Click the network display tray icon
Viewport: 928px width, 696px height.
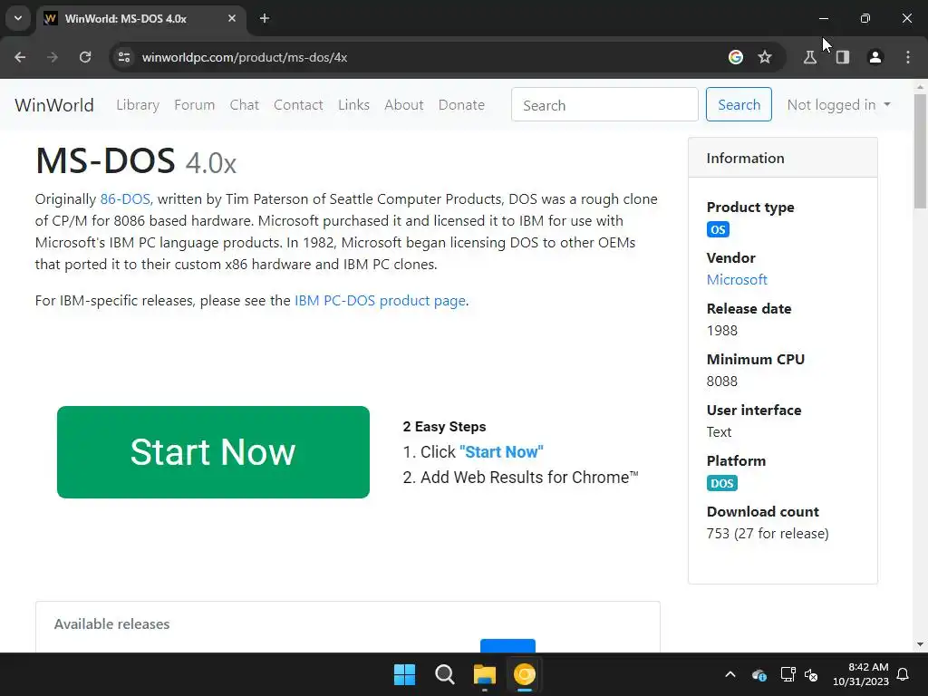[788, 674]
